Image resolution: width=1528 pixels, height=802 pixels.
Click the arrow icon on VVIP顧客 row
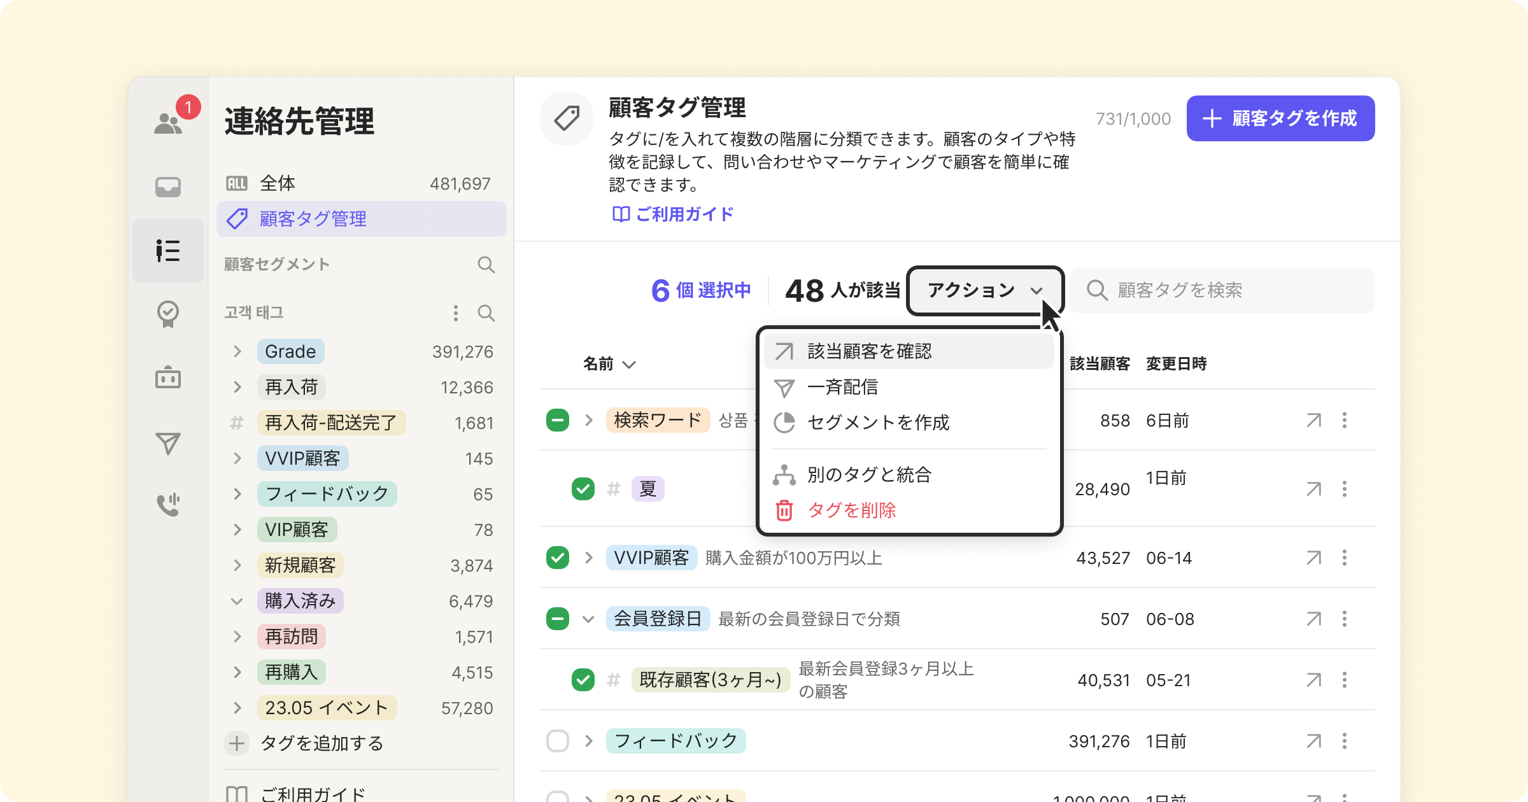pyautogui.click(x=1313, y=558)
